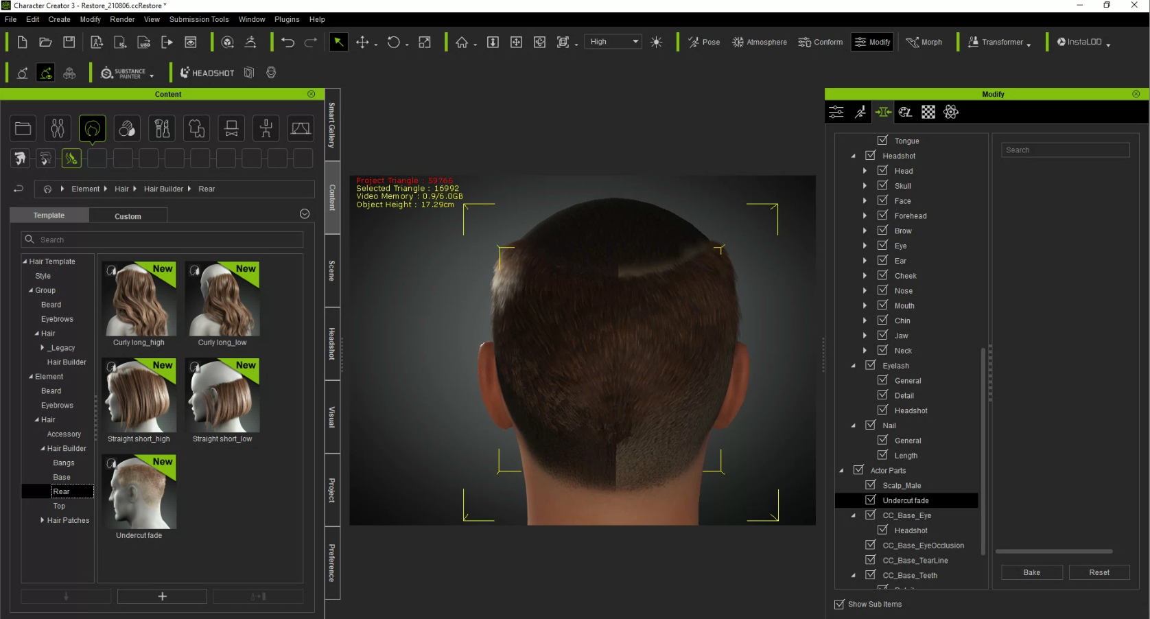Expand the Nose morph category

click(x=865, y=291)
